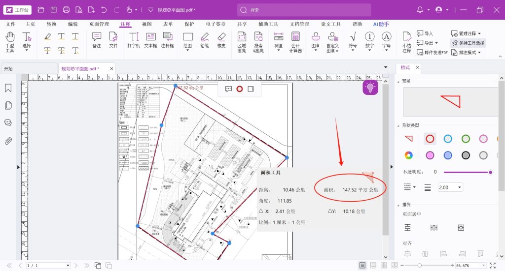
Task: Open the attachments paperclip panel
Action: [8, 141]
